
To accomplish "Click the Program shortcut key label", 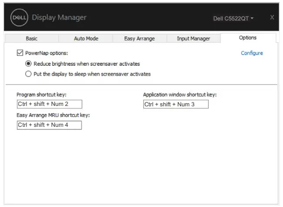I will pos(41,95).
